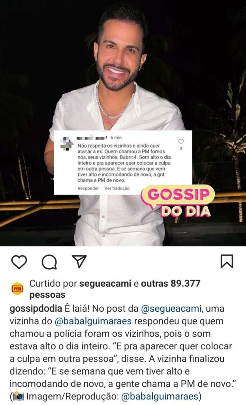The image size is (246, 405).
Task: Open the segueacami name in likes
Action: click(x=105, y=283)
